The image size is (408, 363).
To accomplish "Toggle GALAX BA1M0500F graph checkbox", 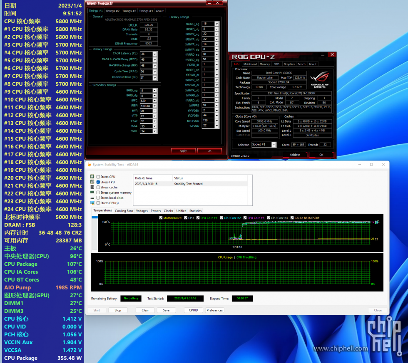I will click(292, 218).
